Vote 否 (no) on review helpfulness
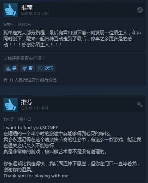 [x=27, y=68]
